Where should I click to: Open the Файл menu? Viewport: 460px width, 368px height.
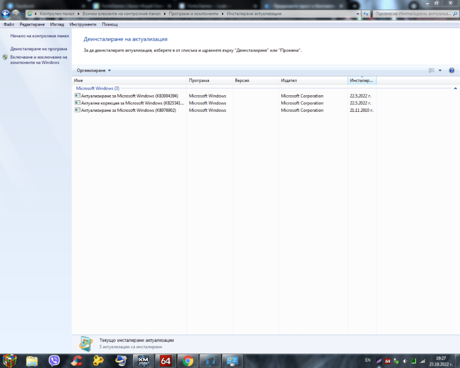tap(9, 25)
